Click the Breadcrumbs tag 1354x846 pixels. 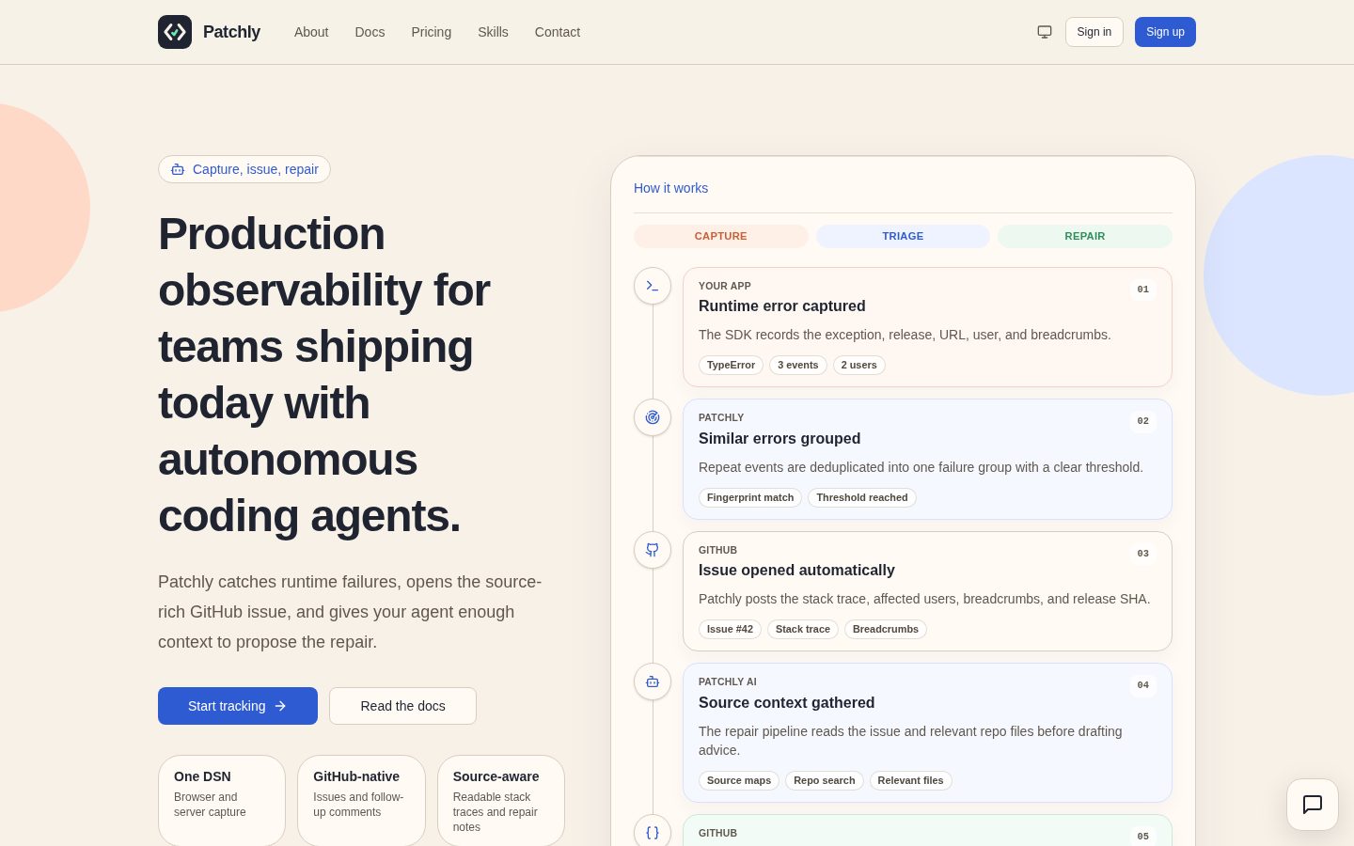click(x=886, y=629)
